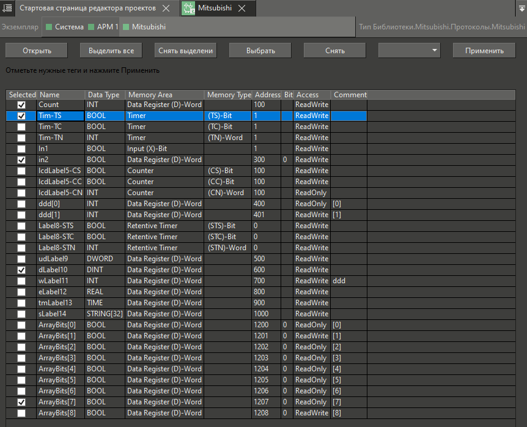Check the Tim-TC row checkbox

pyautogui.click(x=21, y=127)
